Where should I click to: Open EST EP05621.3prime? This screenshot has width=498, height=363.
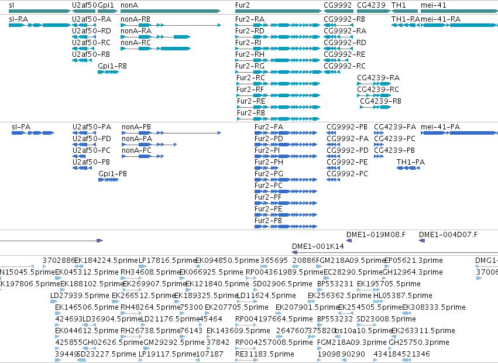click(x=414, y=261)
